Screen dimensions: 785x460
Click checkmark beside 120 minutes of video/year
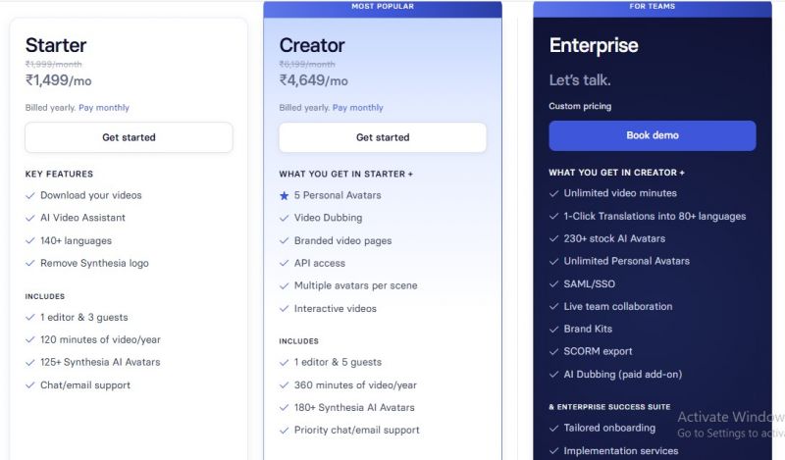pyautogui.click(x=30, y=340)
